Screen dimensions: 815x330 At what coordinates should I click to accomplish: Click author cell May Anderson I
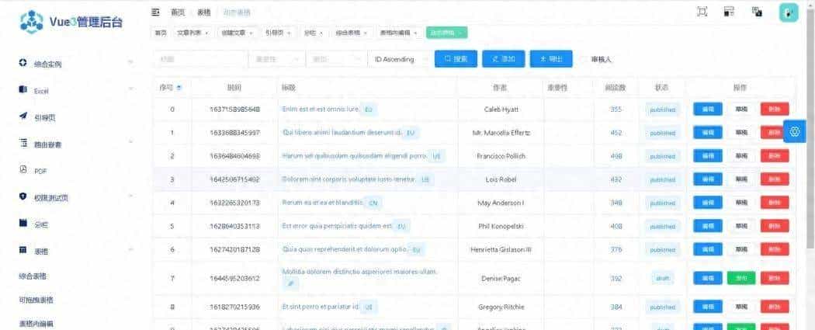coord(501,203)
